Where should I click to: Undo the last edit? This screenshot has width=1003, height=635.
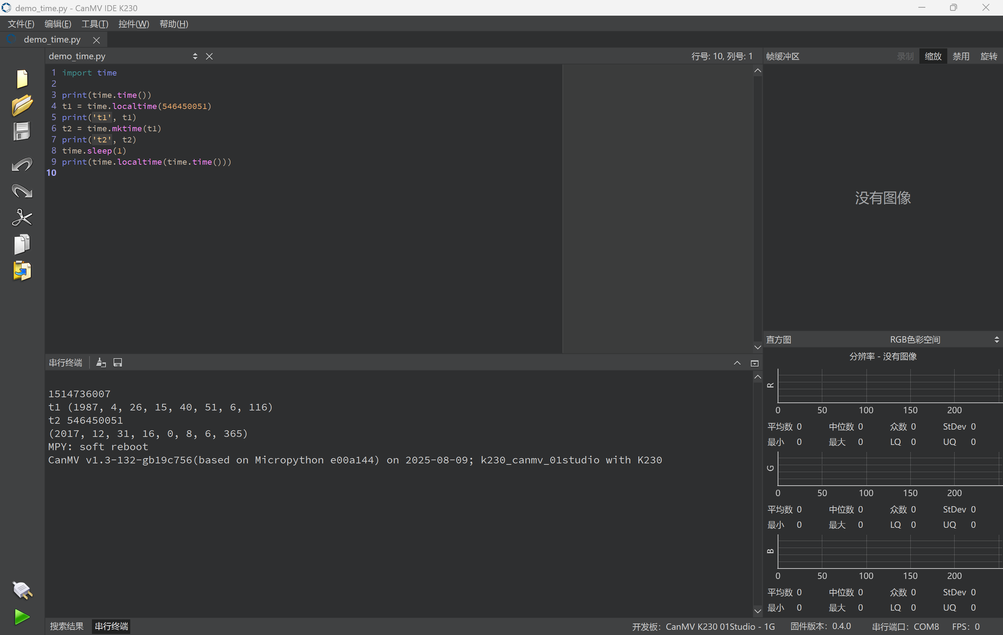22,165
